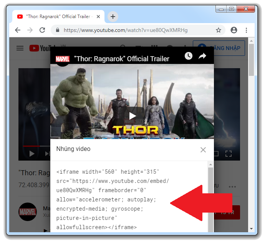
Task: Close the Nhúng video dialog
Action: click(203, 150)
